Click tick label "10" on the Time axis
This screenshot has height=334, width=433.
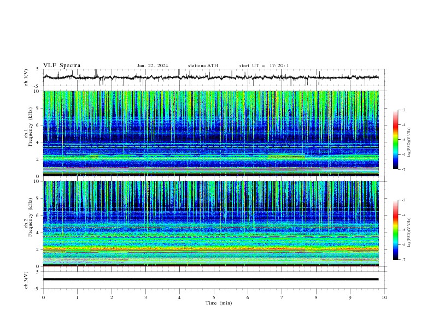coord(384,297)
